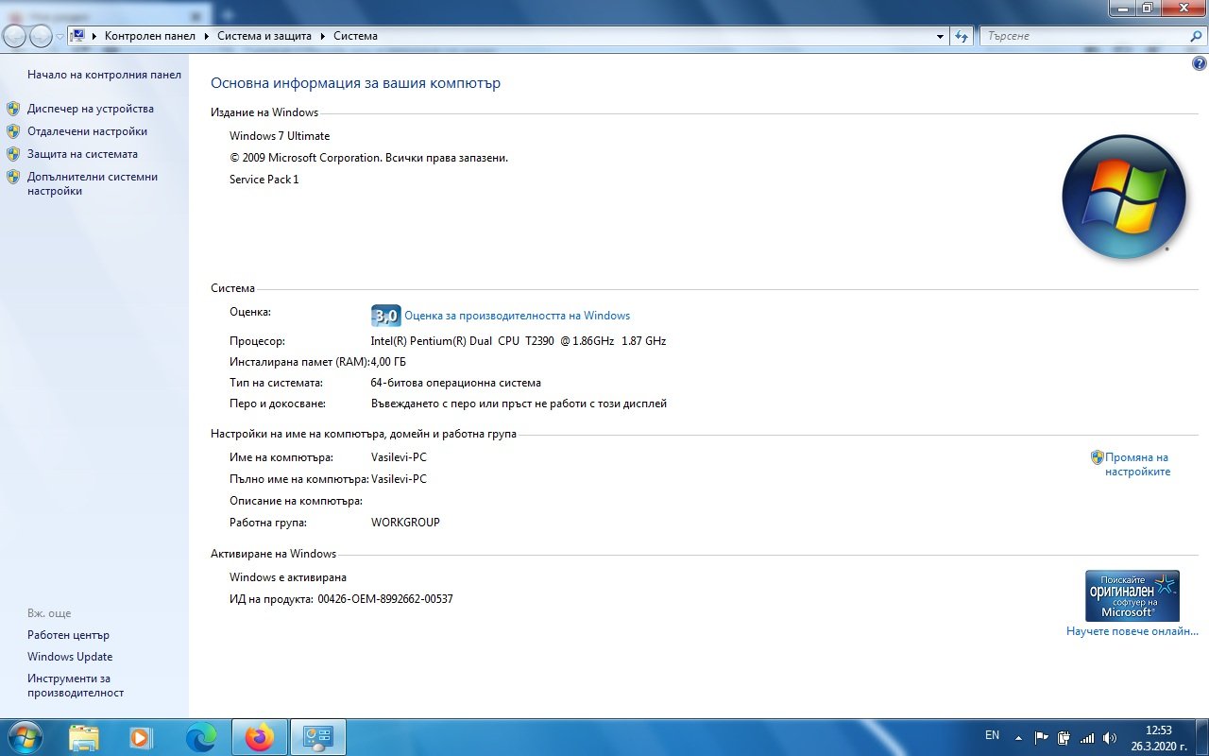Click the Control Panel icon in address bar
Image resolution: width=1209 pixels, height=756 pixels.
tap(78, 36)
